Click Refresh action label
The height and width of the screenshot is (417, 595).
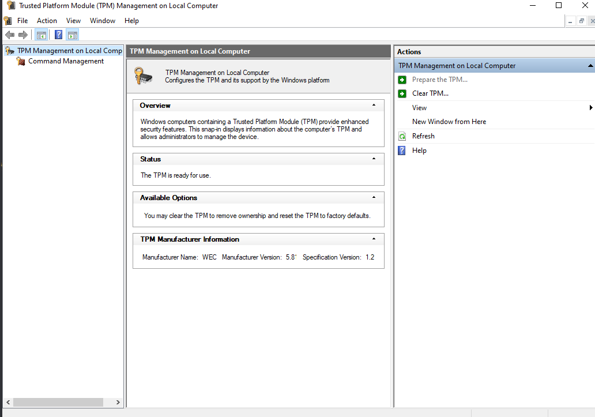click(423, 136)
